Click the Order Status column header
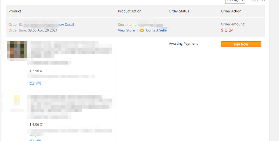Viewport: 279px width, 141px height. point(179,11)
